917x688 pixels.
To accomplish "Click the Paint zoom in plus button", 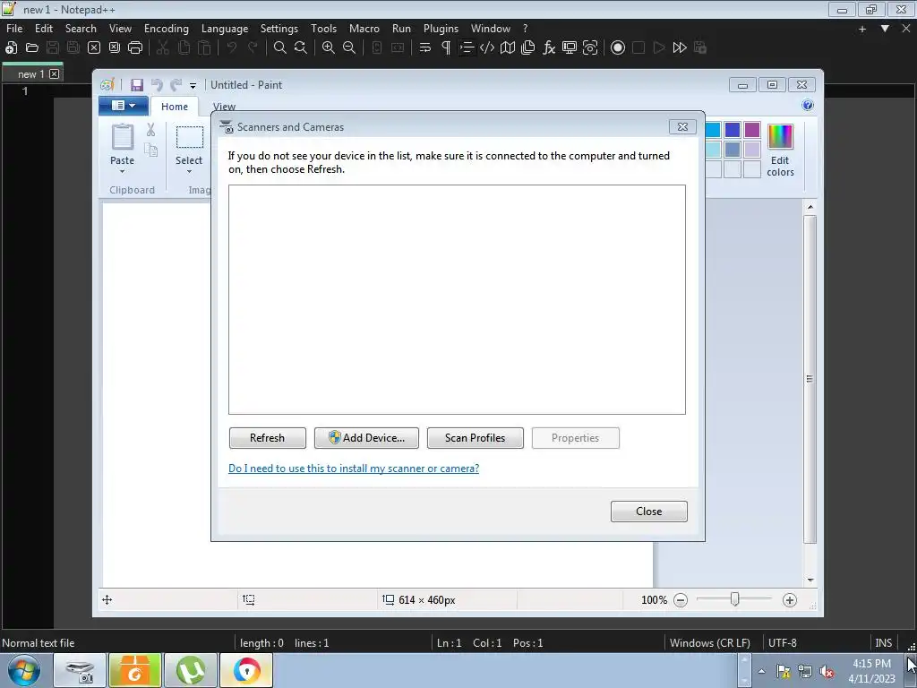I will (x=790, y=600).
